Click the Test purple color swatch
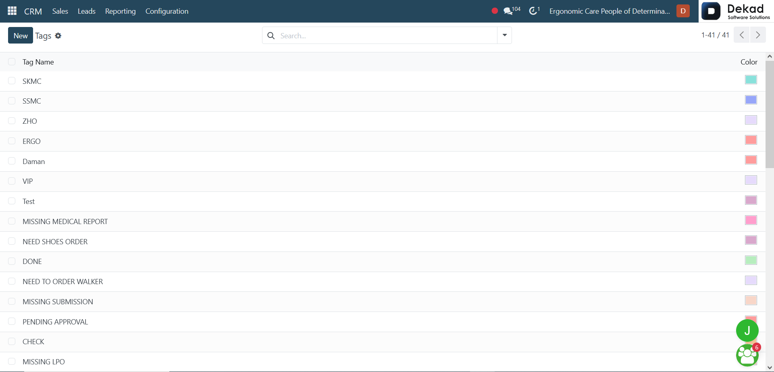The image size is (774, 372). click(751, 200)
